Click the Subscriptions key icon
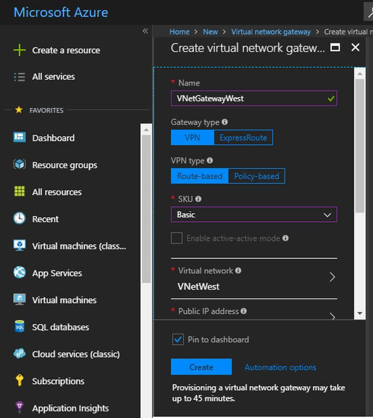 20,380
